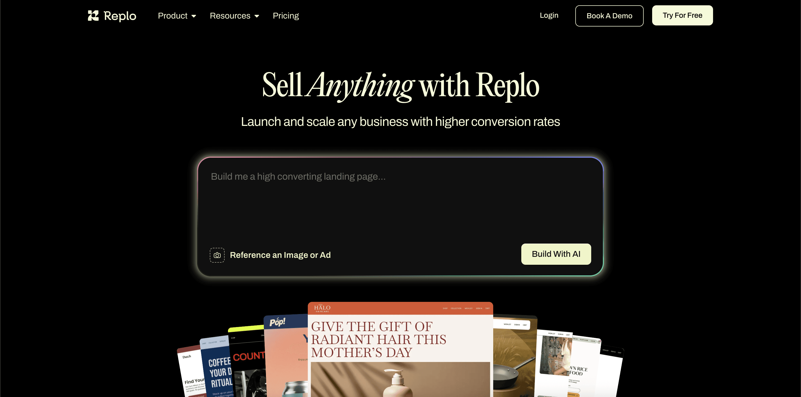Expand the Product dropdown arrow

[x=194, y=16]
